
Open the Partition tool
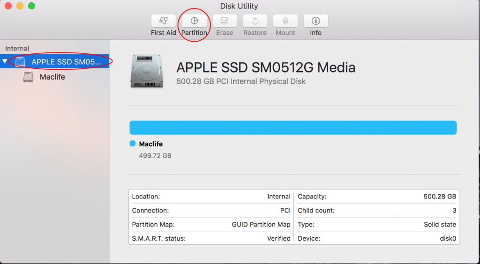(x=194, y=21)
